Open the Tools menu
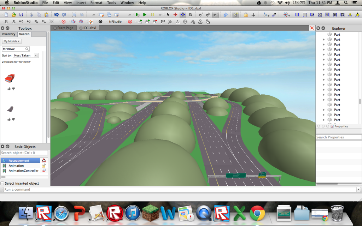The height and width of the screenshot is (226, 362). [x=111, y=2]
